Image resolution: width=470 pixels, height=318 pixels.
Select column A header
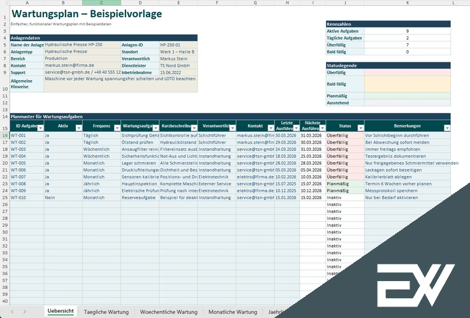point(27,3)
